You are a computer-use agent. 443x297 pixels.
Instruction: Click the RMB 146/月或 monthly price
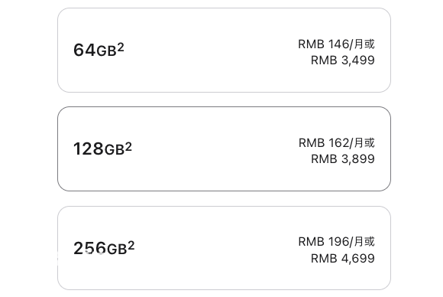(x=336, y=44)
